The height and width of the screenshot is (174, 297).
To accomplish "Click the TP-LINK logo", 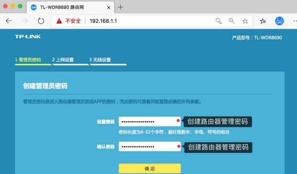I will [28, 37].
